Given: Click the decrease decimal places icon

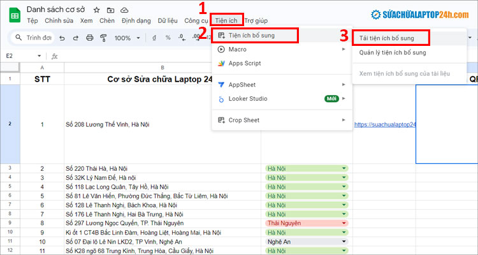Looking at the screenshot, I should coord(182,38).
